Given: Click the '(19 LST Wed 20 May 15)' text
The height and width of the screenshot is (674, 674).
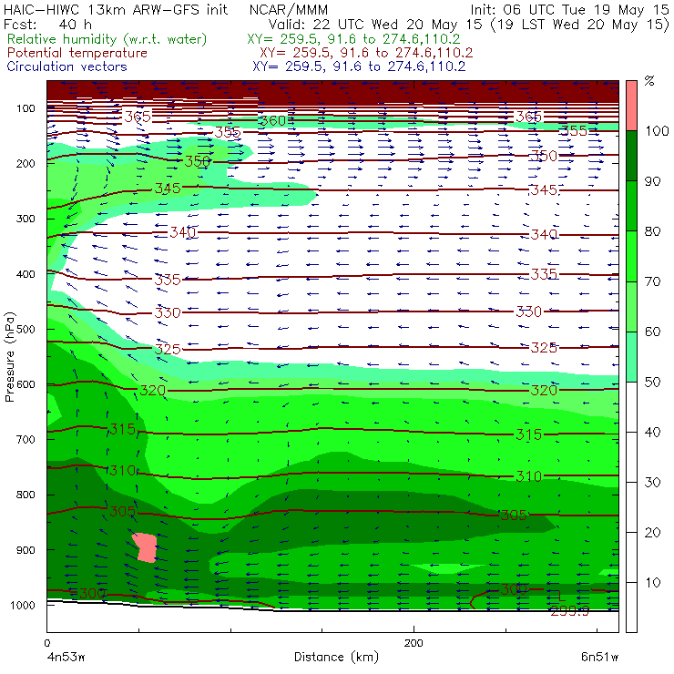Looking at the screenshot, I should pyautogui.click(x=580, y=25).
